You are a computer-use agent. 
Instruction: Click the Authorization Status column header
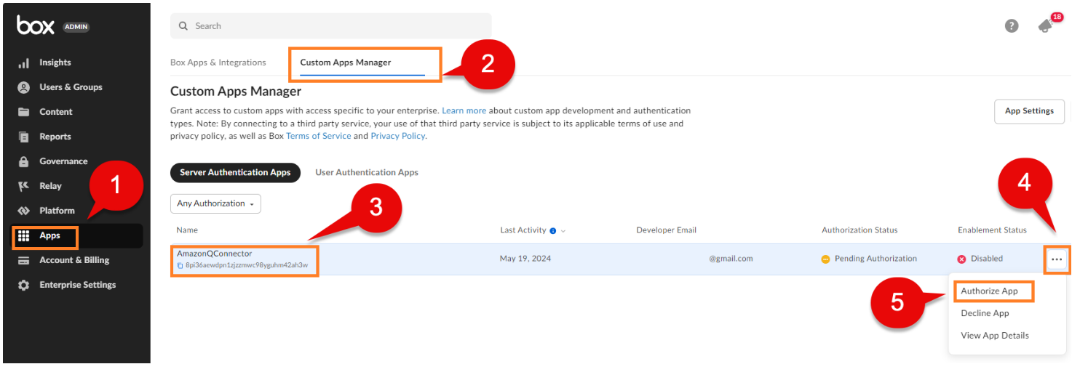[x=859, y=230]
